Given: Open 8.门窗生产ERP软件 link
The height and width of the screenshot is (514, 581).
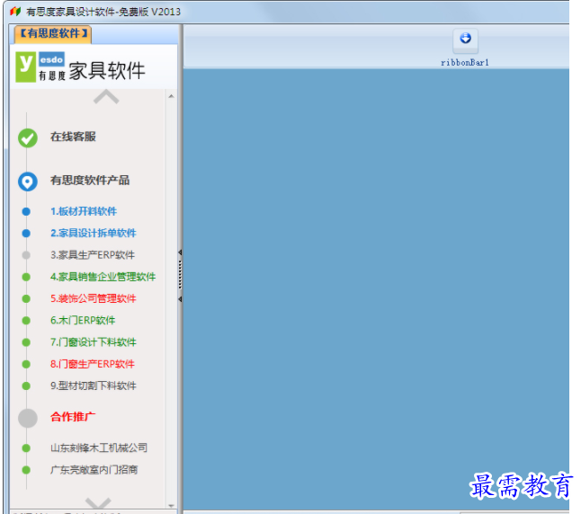Looking at the screenshot, I should [93, 365].
